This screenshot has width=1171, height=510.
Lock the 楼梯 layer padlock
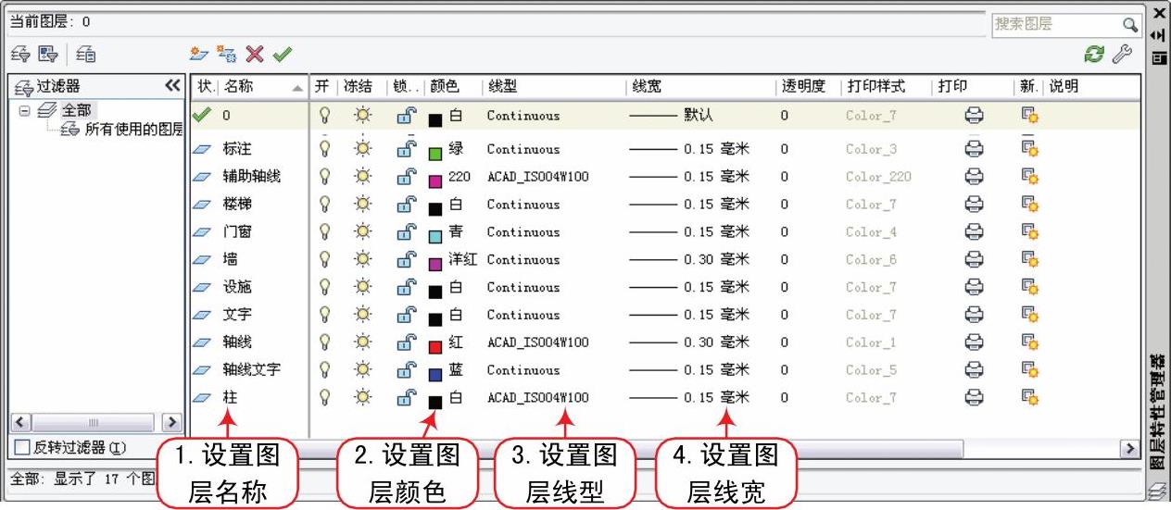tap(406, 205)
